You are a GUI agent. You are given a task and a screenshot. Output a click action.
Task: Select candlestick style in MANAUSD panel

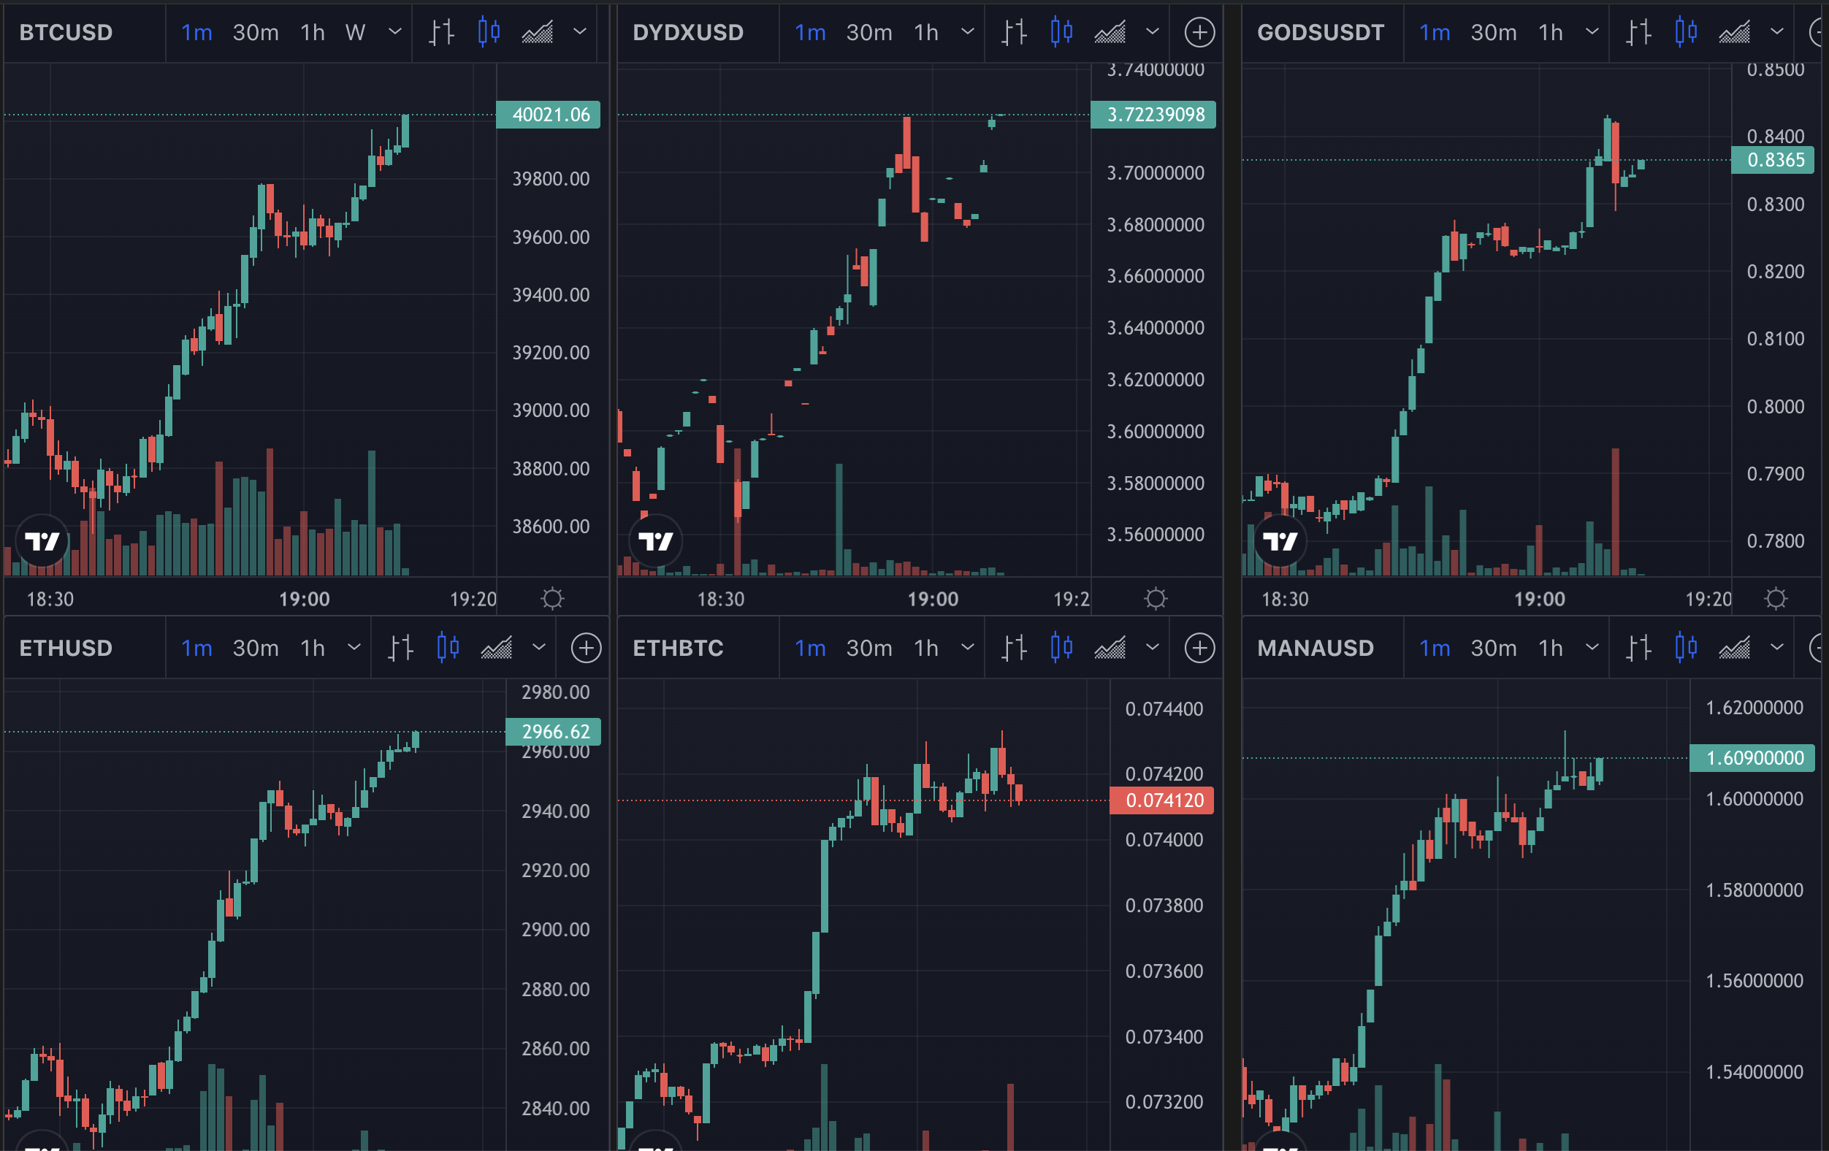pyautogui.click(x=1687, y=648)
